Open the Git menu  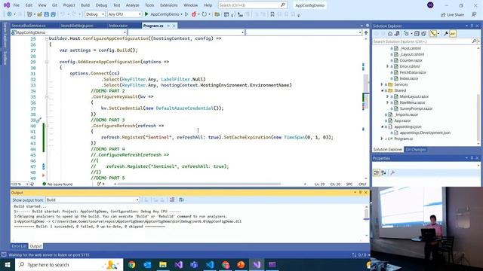[54, 5]
